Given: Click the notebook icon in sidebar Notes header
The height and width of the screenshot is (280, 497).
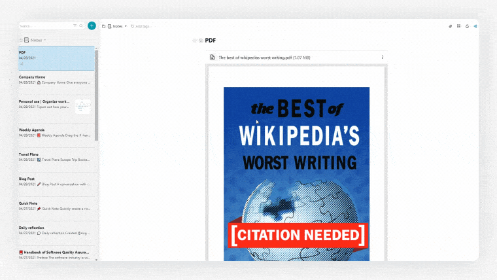Looking at the screenshot, I should [x=27, y=40].
